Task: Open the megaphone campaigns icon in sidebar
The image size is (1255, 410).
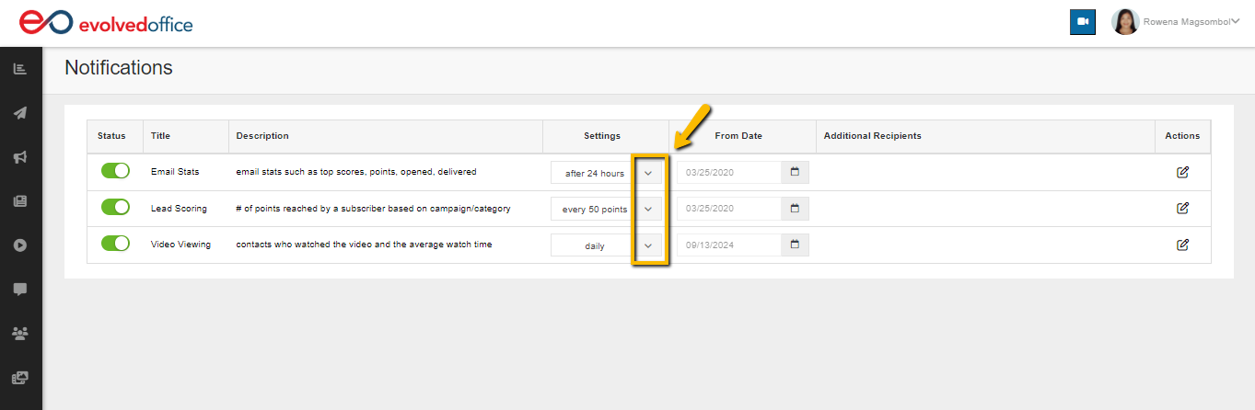Action: point(20,157)
